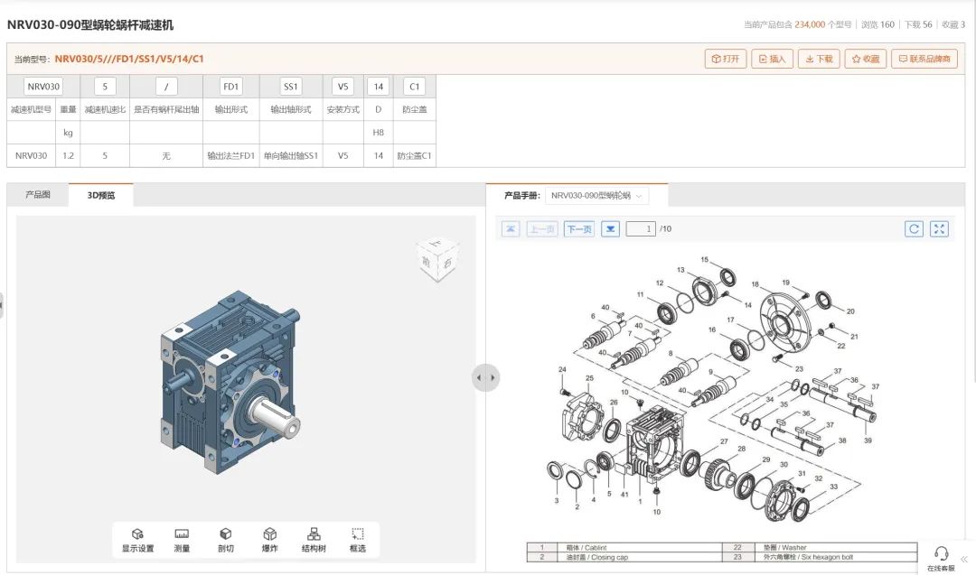Screen dimensions: 976x575
Task: Rotate the manual page view
Action: tap(914, 228)
